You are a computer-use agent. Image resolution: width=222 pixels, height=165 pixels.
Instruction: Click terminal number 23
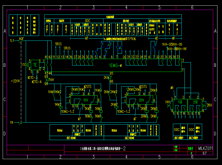coord(137,57)
